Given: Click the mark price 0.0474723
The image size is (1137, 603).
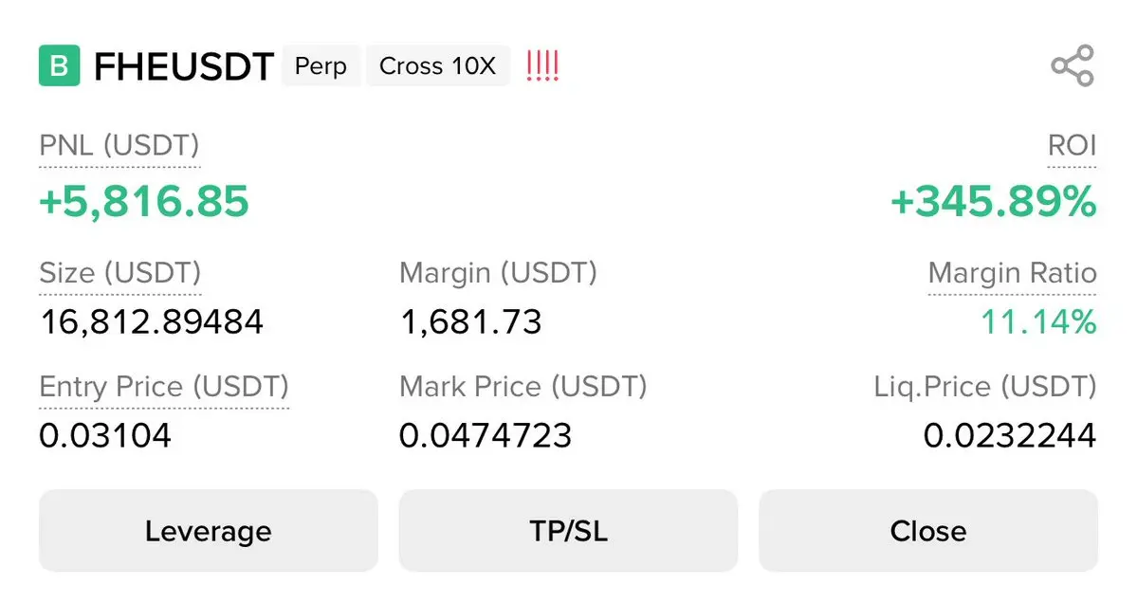Looking at the screenshot, I should coord(486,436).
